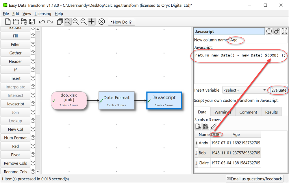Viewport: 289px width, 183px height.
Task: Create a new transform document
Action: click(8, 22)
